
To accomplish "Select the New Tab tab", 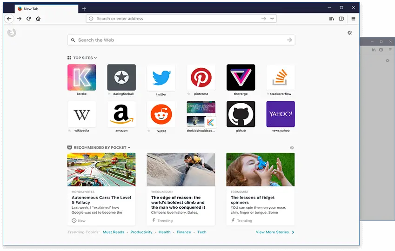I will (x=47, y=9).
